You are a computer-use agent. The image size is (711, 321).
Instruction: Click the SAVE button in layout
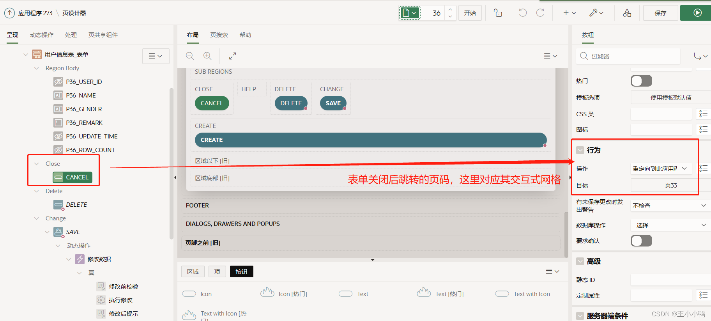click(x=333, y=103)
